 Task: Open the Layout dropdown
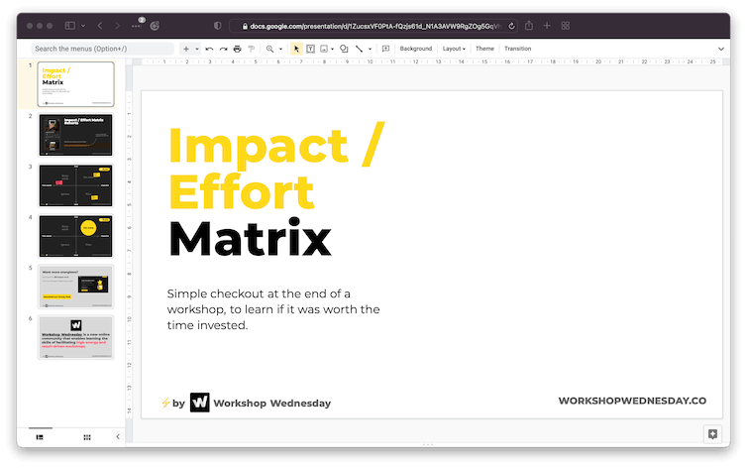click(x=454, y=49)
